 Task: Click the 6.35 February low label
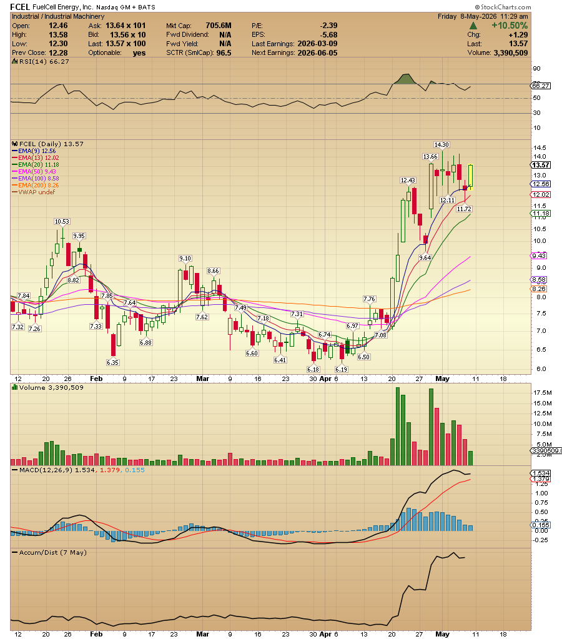113,363
